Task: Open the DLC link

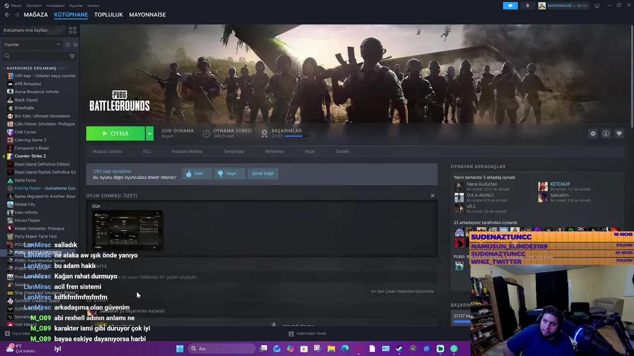Action: click(x=147, y=151)
